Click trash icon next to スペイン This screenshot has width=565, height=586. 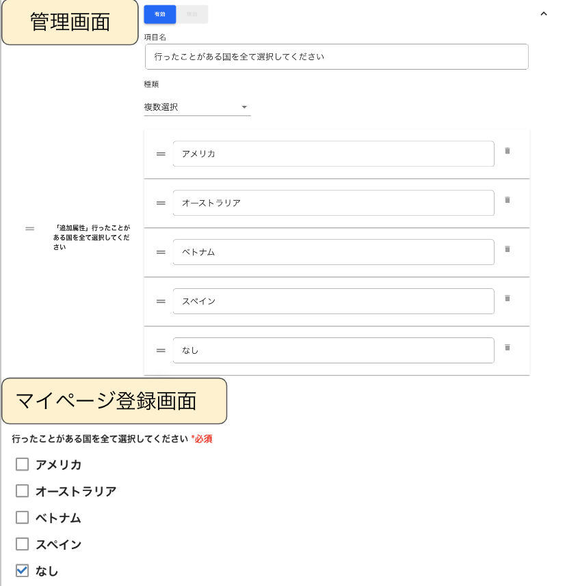508,298
